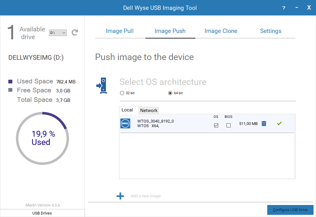Switch to the Image Pull tab
Screen dimensions: 316x217
coord(120,31)
